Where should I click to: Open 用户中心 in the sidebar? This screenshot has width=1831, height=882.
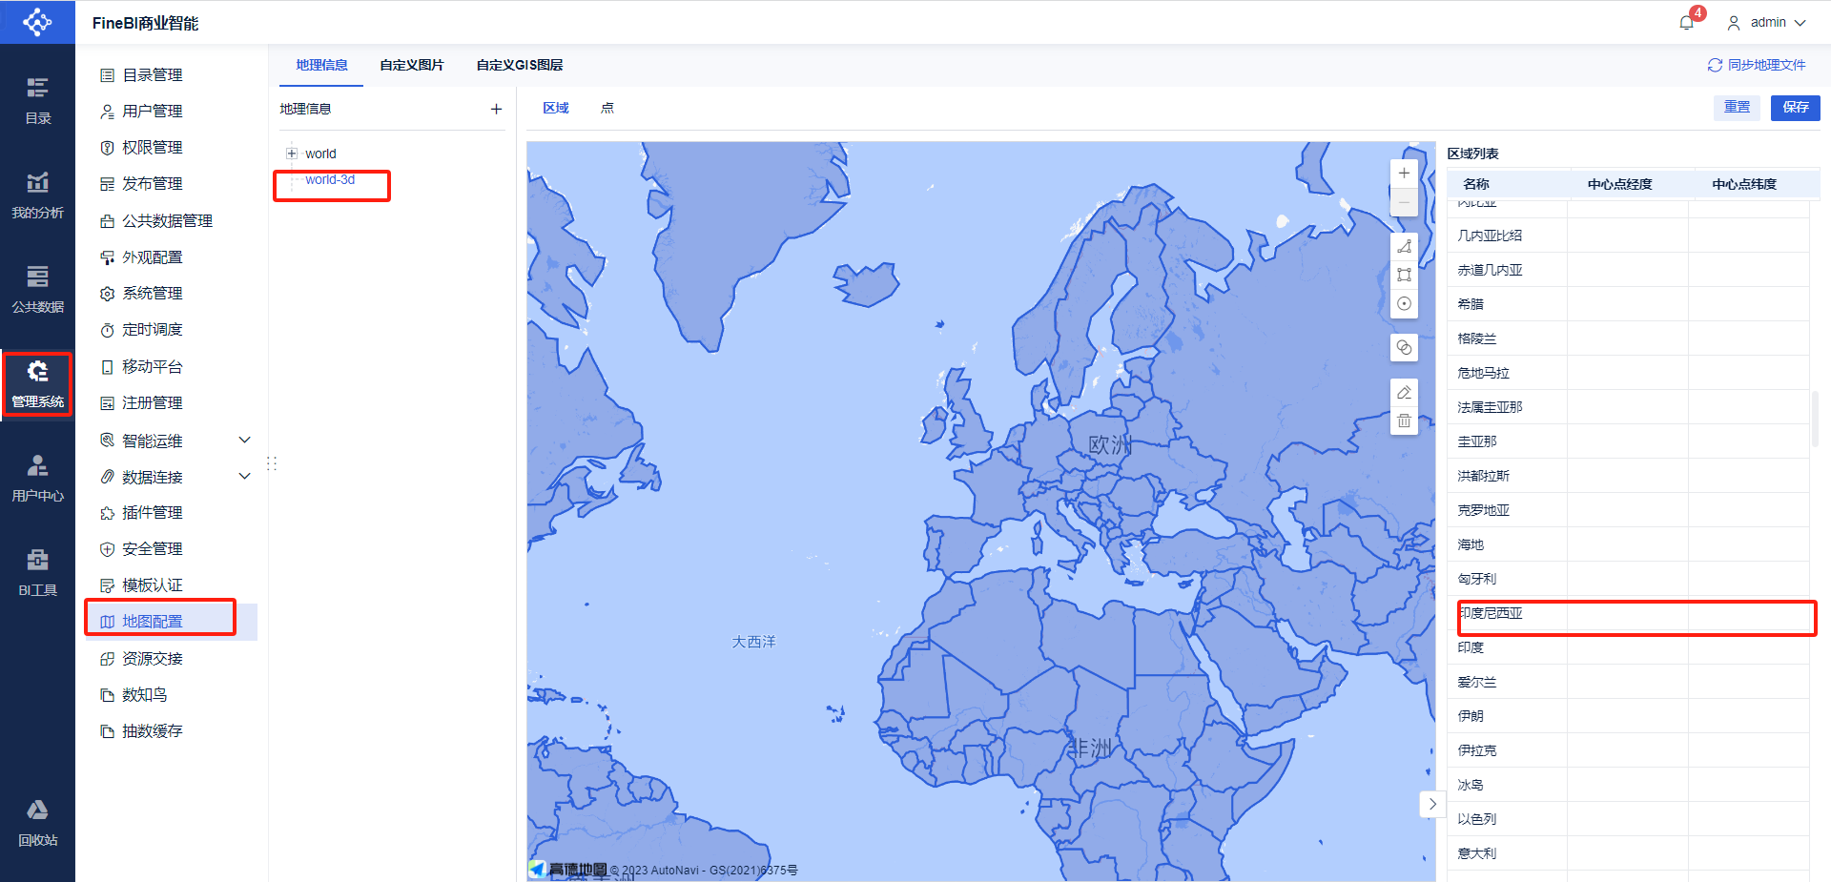coord(37,479)
